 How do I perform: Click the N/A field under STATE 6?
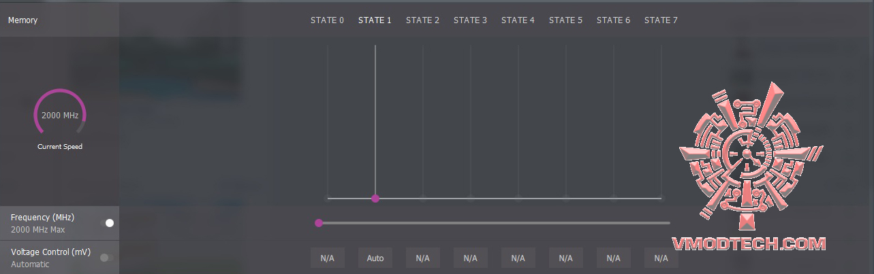[x=614, y=258]
